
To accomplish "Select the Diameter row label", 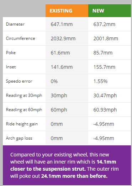I will pyautogui.click(x=15, y=24).
